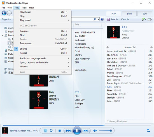Image resolution: width=154 pixels, height=137 pixels.
Task: Adjust the volume slider
Action: pyautogui.click(x=106, y=131)
